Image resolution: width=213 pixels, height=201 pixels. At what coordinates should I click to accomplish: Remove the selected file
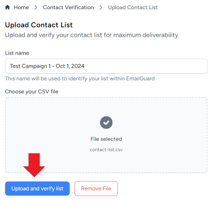click(x=96, y=189)
